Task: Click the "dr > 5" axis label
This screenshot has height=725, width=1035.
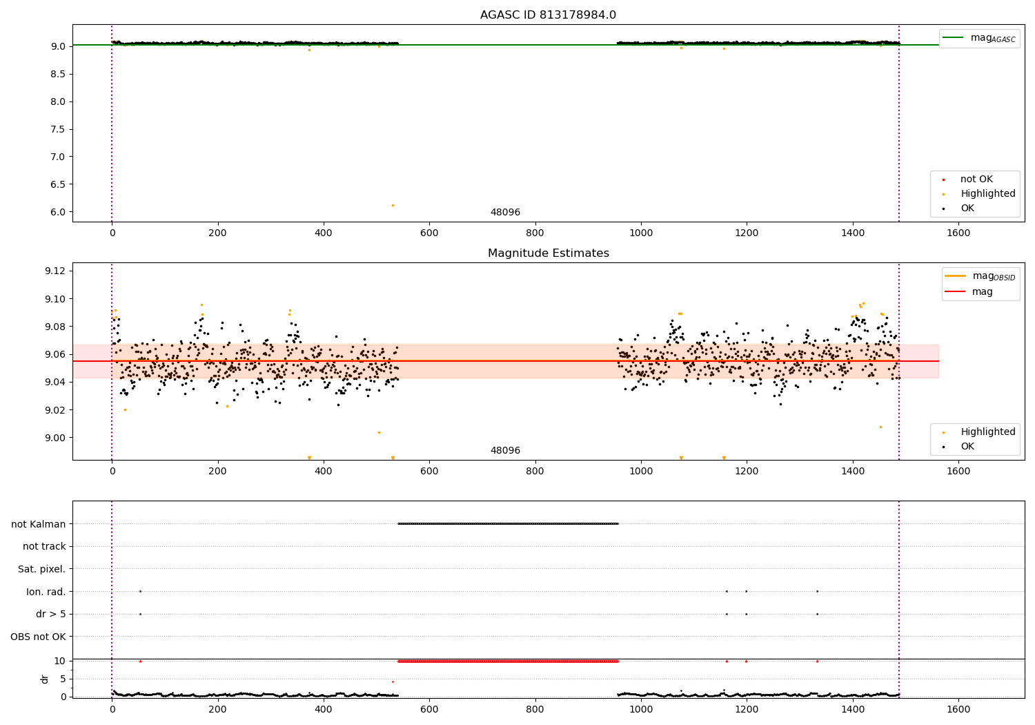Action: pos(51,614)
